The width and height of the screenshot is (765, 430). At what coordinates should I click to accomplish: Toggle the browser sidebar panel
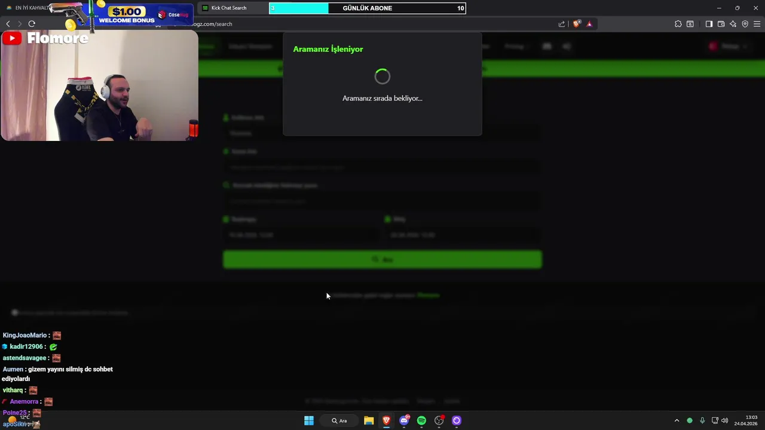[x=709, y=24]
